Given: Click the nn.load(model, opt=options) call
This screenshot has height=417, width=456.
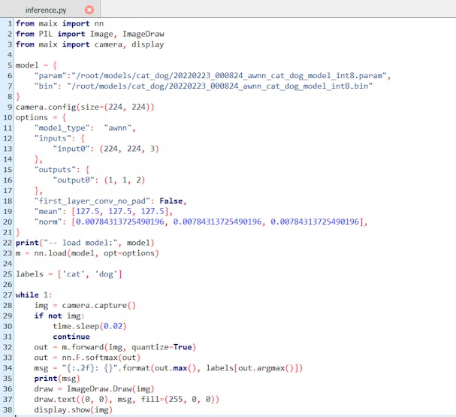Looking at the screenshot, I should tap(96, 253).
